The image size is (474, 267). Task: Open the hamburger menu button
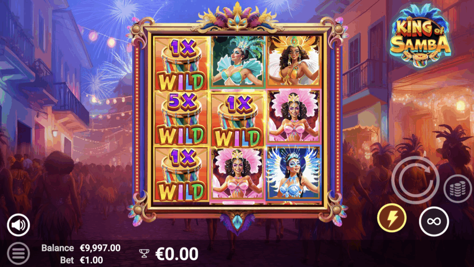coord(18,254)
